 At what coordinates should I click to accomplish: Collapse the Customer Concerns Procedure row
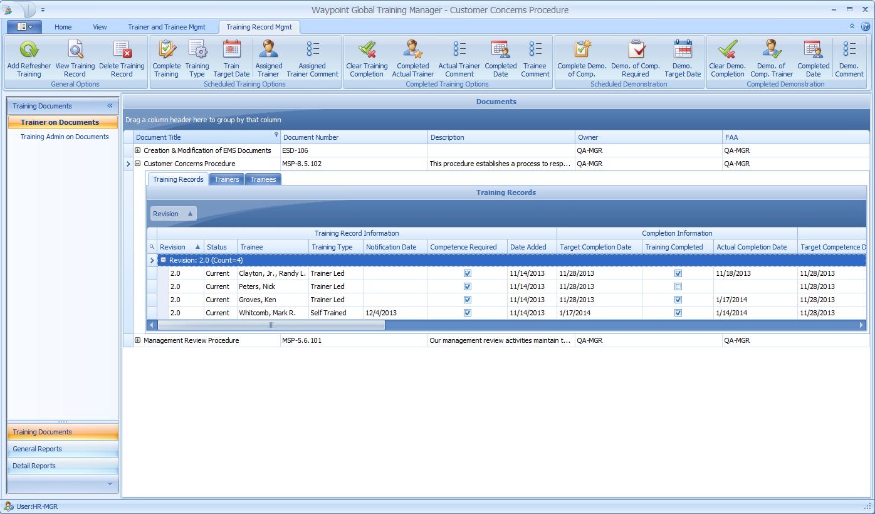(138, 164)
